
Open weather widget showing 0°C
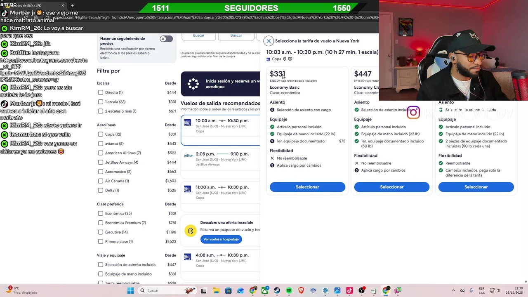(x=21, y=290)
